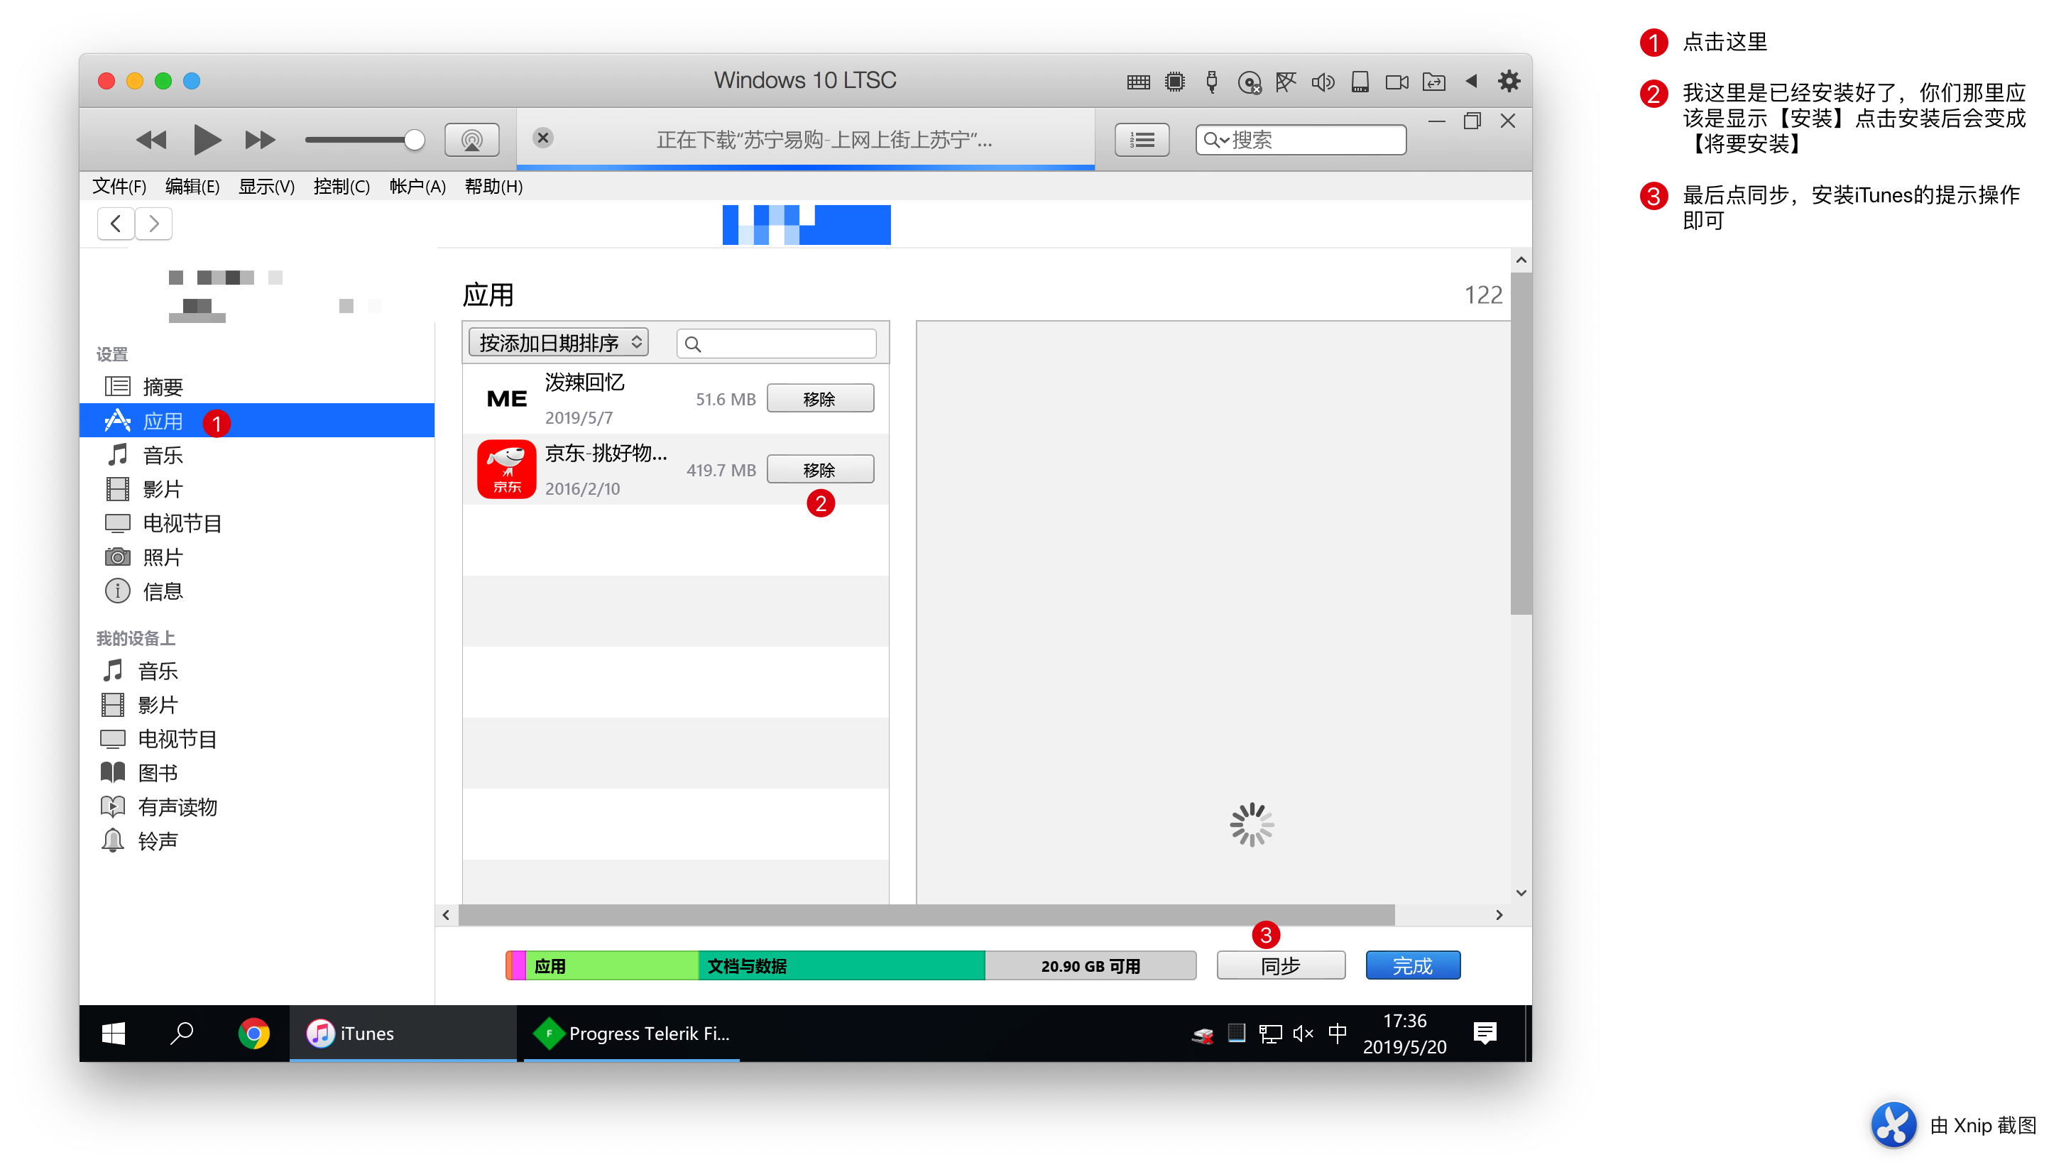Click the 完成 done button

click(x=1412, y=965)
